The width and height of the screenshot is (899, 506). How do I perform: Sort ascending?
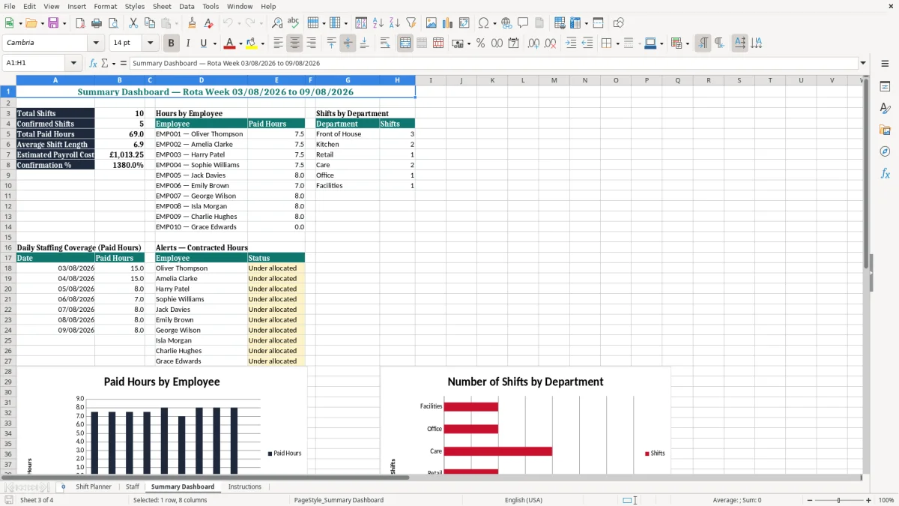378,23
